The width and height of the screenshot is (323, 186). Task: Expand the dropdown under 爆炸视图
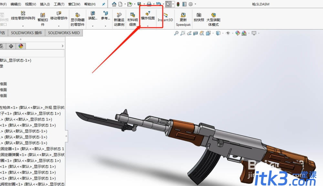coord(148,26)
